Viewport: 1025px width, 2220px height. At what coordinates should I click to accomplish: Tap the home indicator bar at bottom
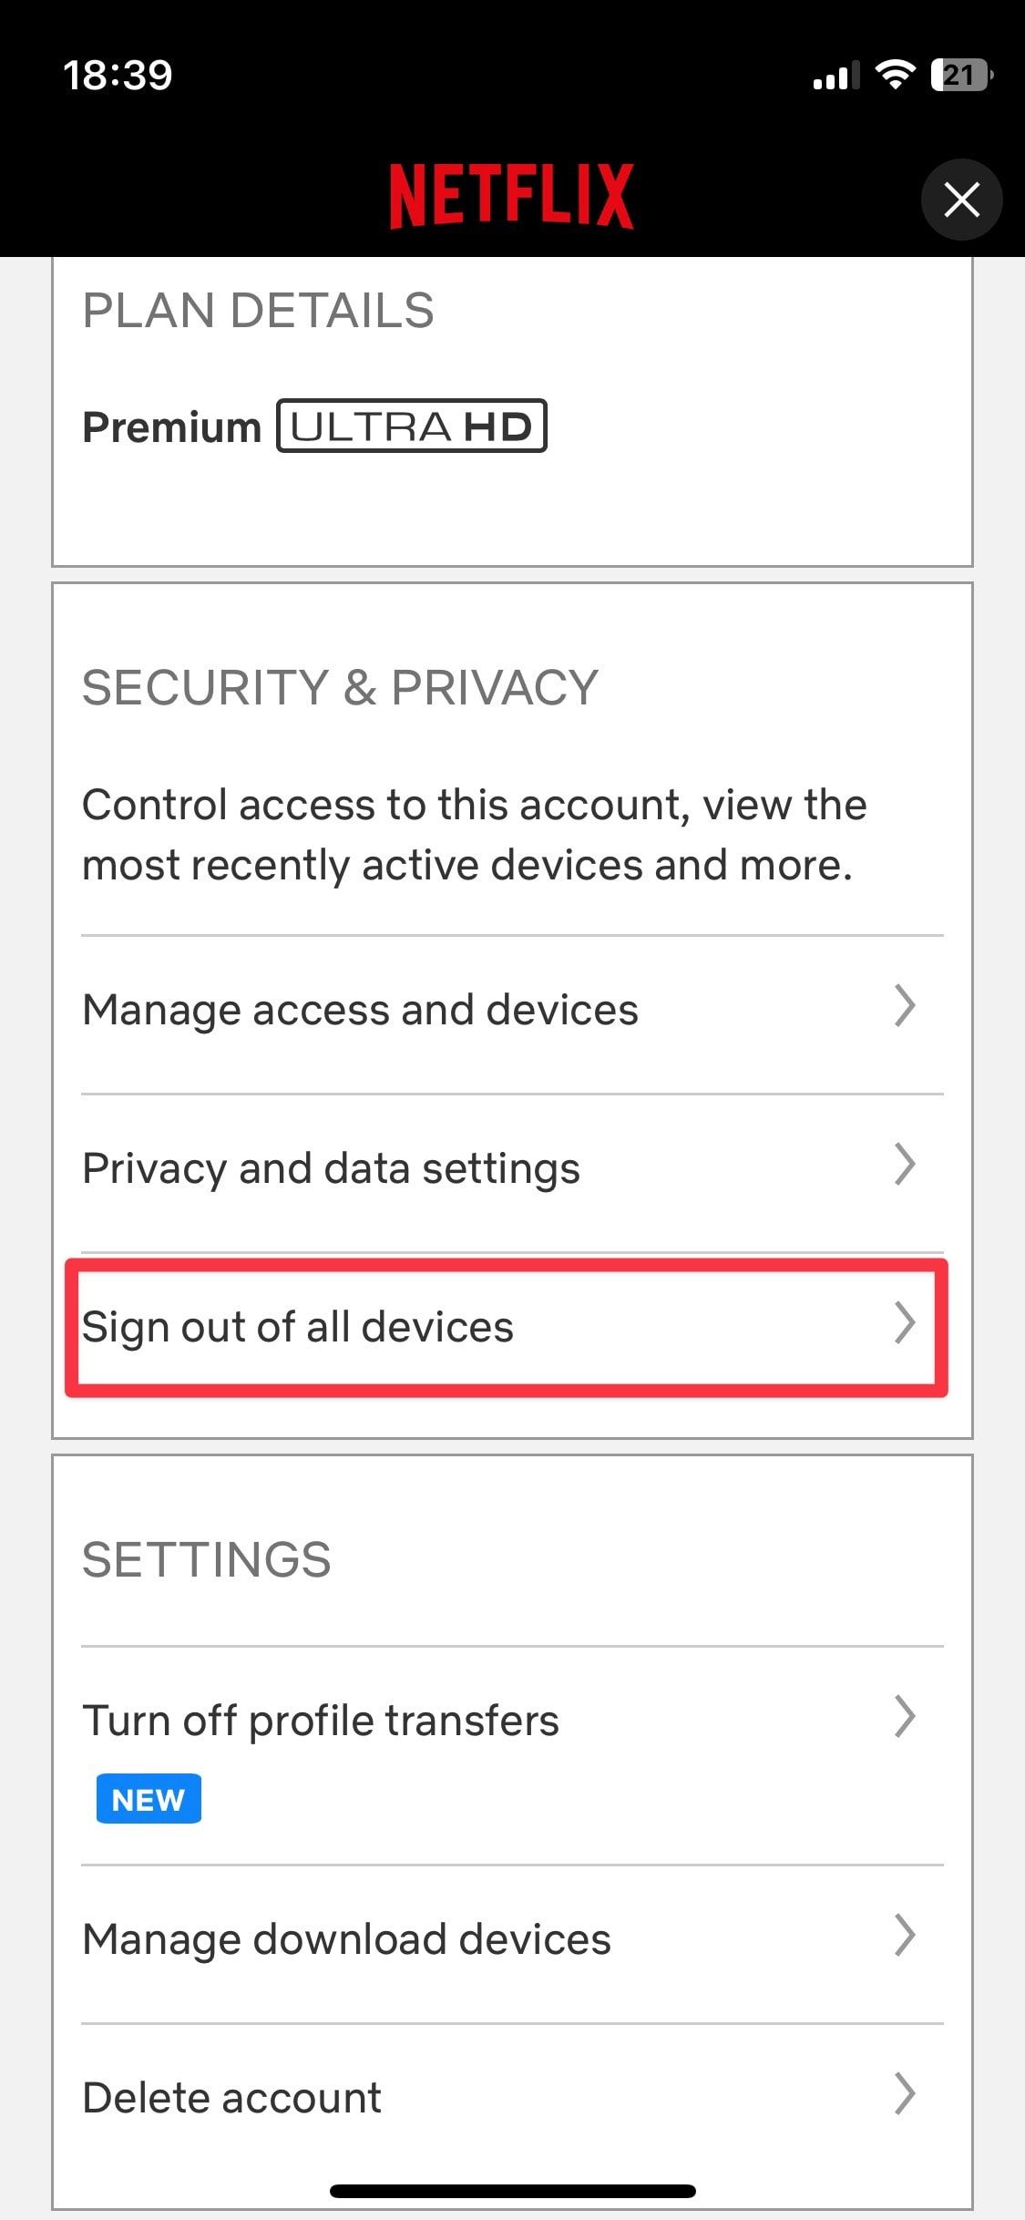pyautogui.click(x=512, y=2192)
